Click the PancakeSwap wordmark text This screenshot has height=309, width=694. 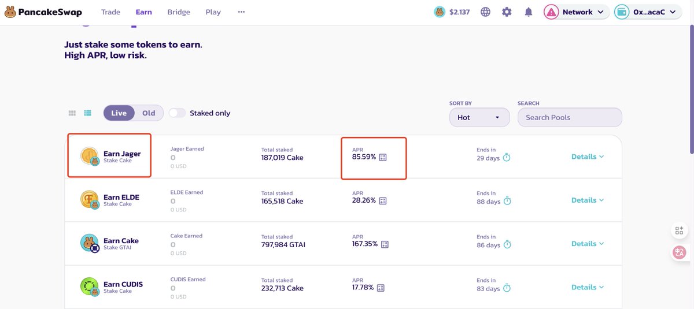pyautogui.click(x=50, y=12)
